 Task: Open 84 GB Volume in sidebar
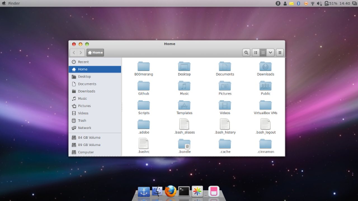(x=95, y=138)
